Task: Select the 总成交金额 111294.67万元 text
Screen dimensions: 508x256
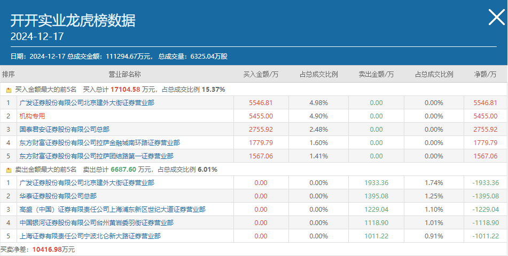Action: click(x=110, y=57)
